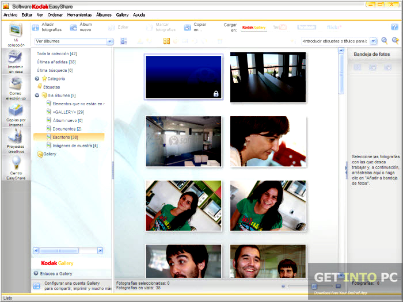Click Etiquetas tag icon
The width and height of the screenshot is (403, 302).
(x=40, y=86)
